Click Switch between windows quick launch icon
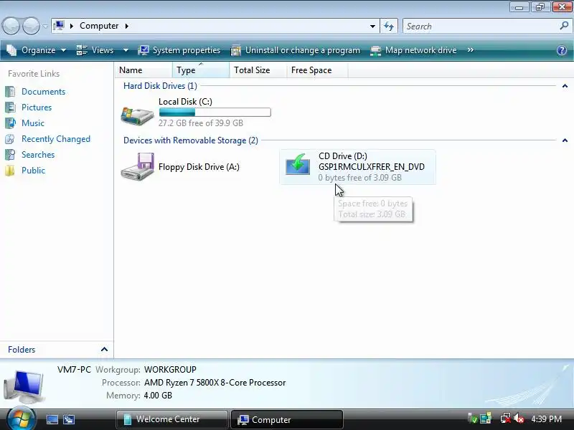The width and height of the screenshot is (574, 430). 68,419
